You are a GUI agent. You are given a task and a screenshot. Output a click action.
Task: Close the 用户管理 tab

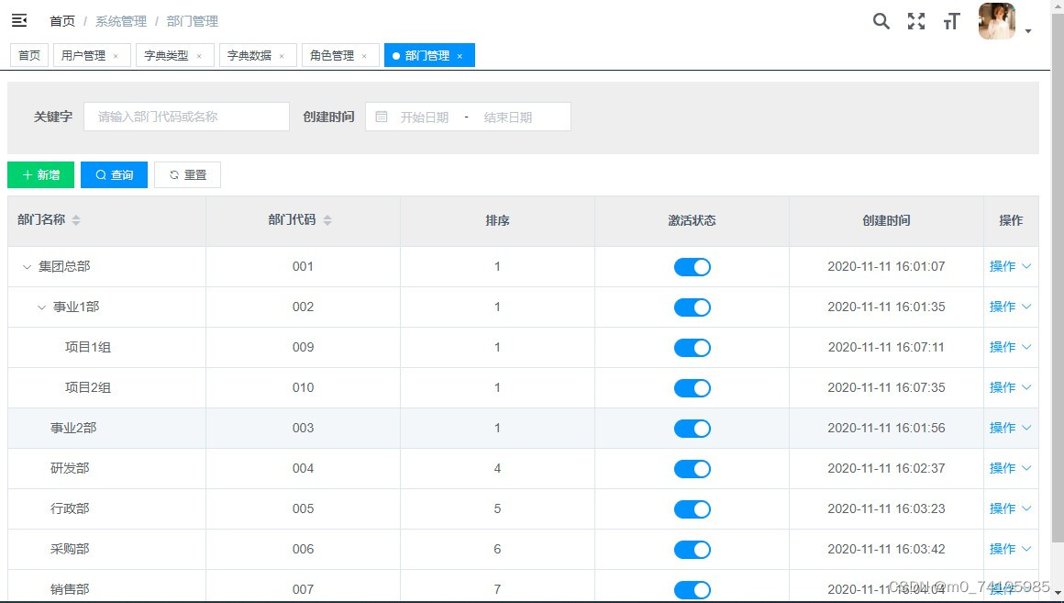116,56
